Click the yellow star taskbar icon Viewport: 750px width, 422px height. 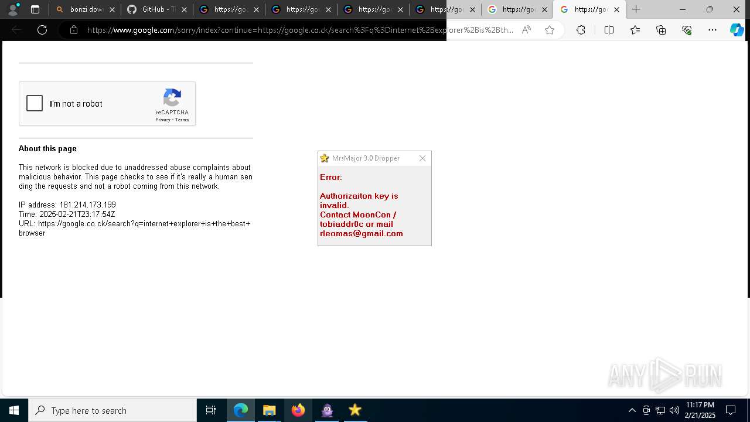[355, 410]
